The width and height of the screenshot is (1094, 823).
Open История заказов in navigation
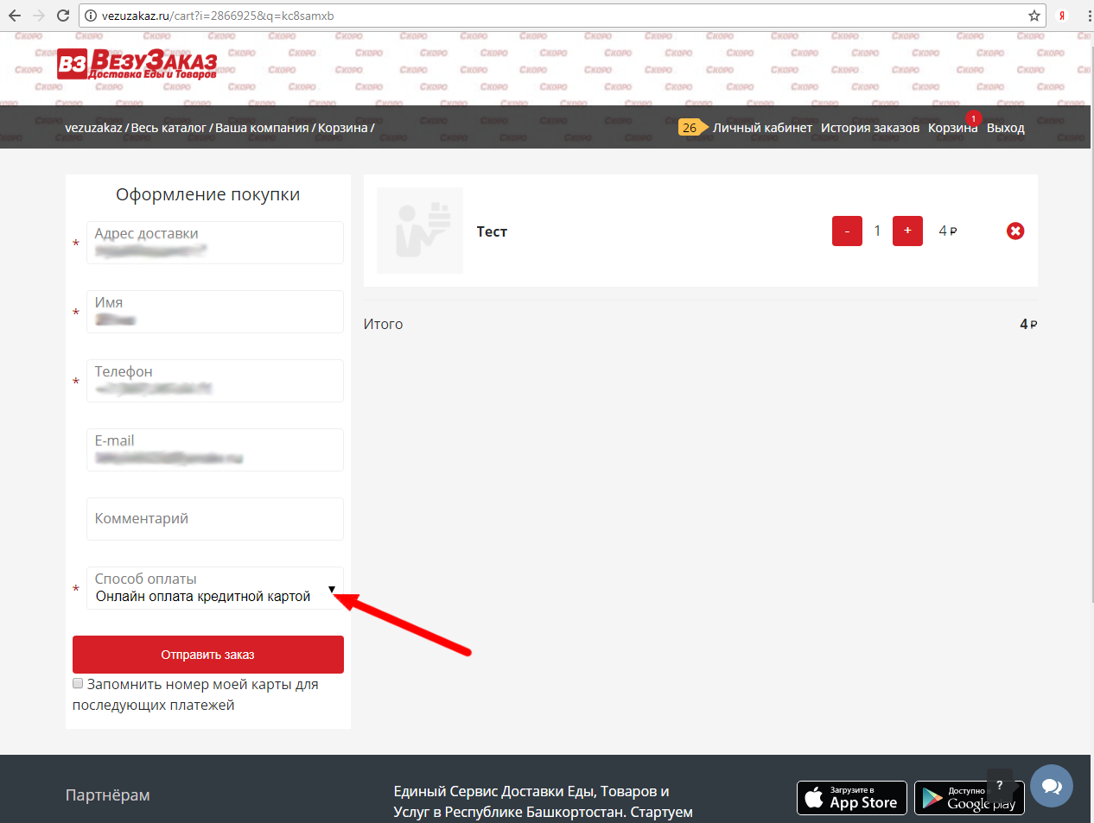click(869, 128)
